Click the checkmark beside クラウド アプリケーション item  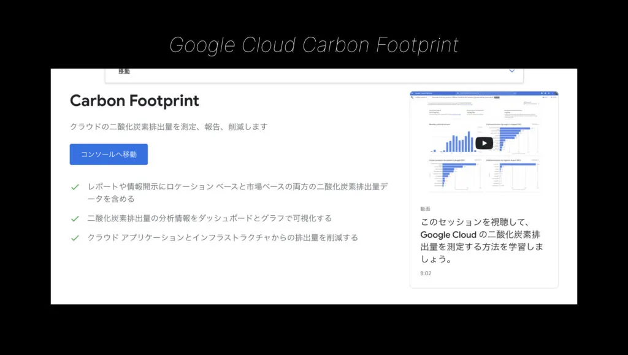point(75,238)
